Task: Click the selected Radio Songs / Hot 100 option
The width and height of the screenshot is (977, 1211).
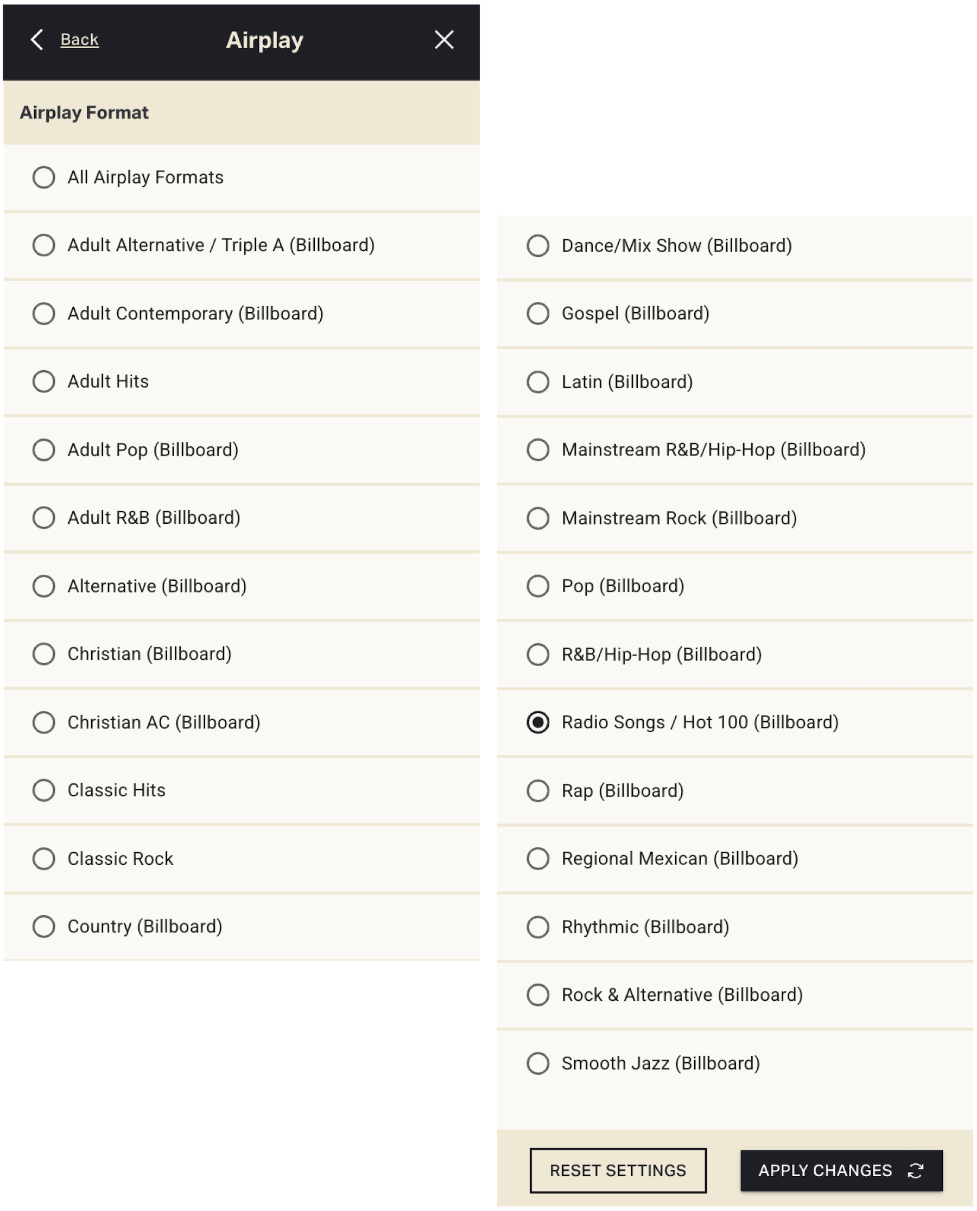Action: 538,722
